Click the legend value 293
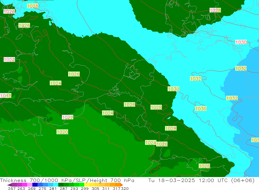 pyautogui.click(x=74, y=188)
